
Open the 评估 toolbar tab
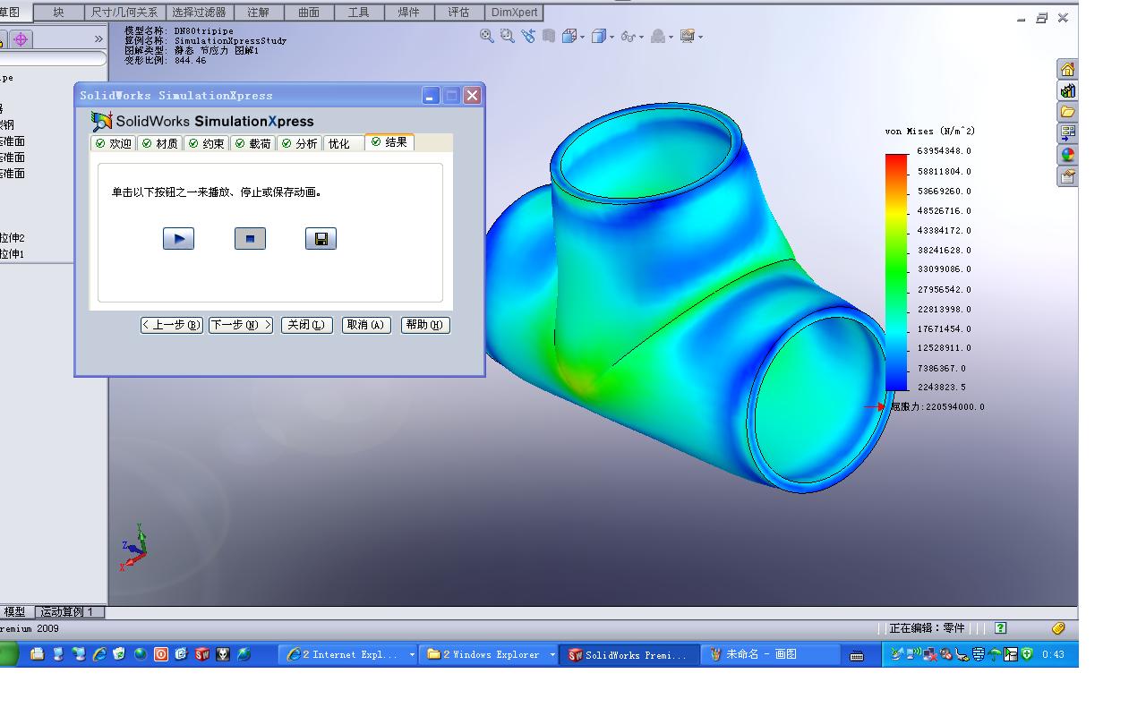[x=459, y=13]
